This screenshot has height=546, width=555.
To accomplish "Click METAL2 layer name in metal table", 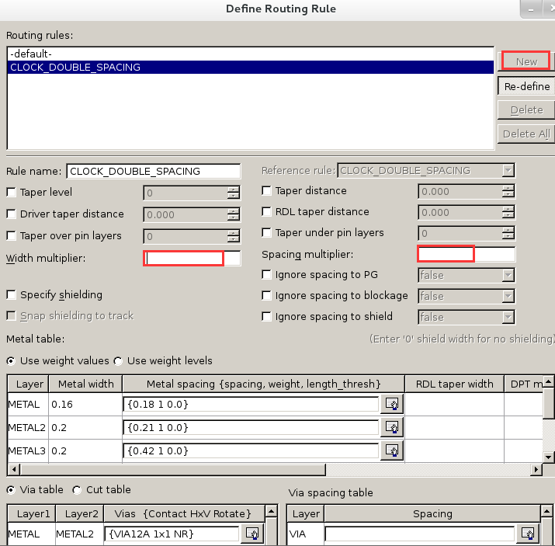I will point(27,427).
